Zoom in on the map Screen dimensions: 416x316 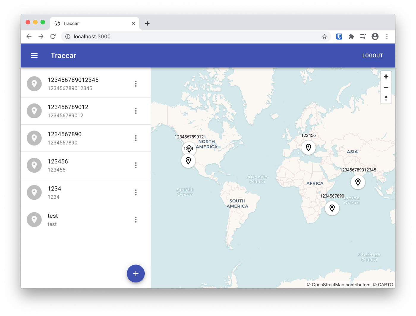(386, 77)
